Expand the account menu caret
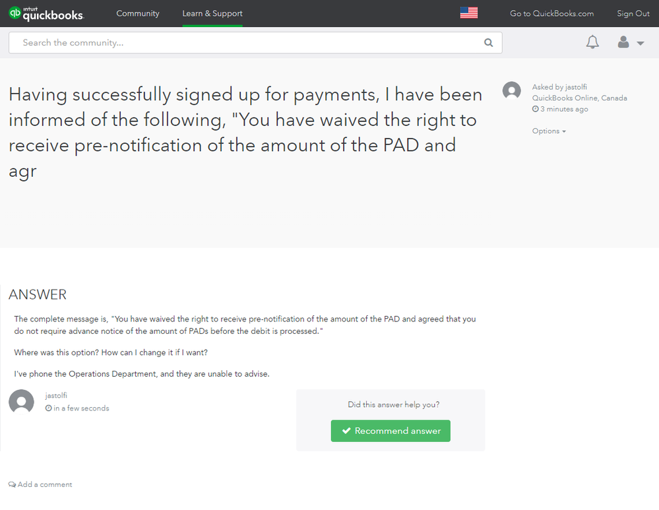The image size is (659, 510). (x=641, y=44)
